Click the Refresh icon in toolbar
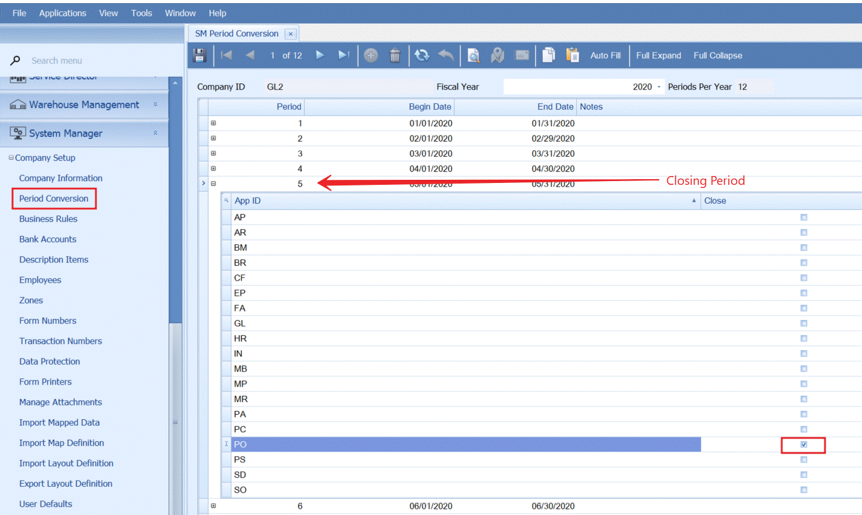Image resolution: width=862 pixels, height=515 pixels. coord(422,55)
